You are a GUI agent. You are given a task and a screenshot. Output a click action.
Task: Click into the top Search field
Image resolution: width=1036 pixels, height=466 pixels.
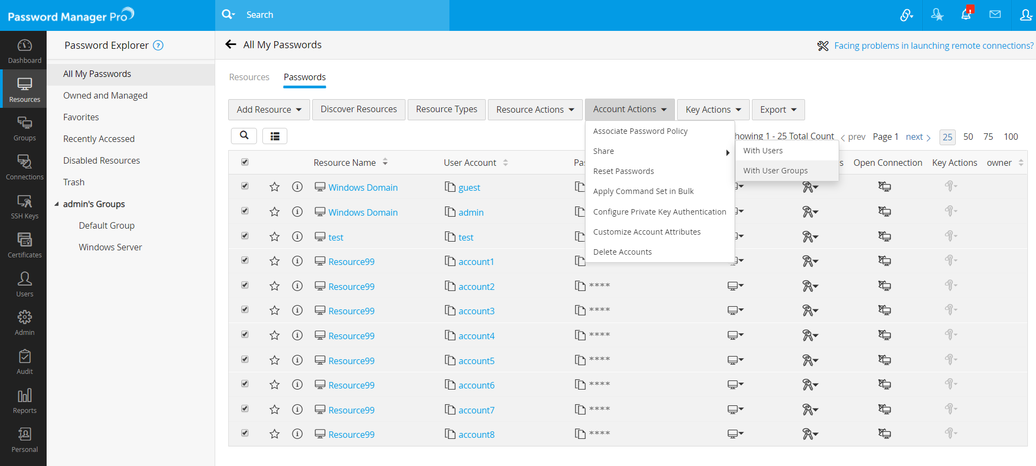click(342, 15)
